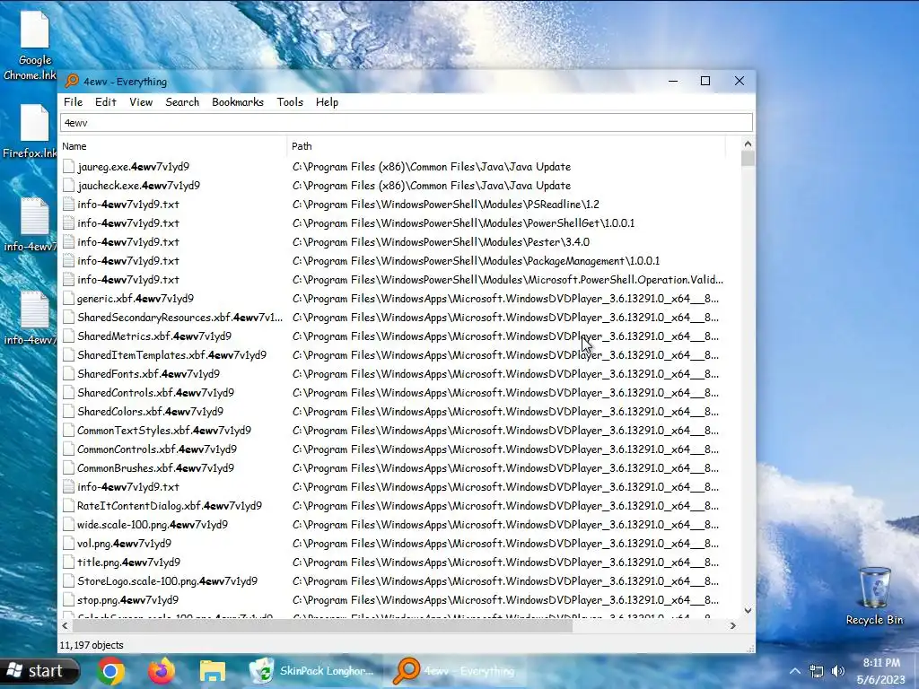Click icon of SharedColors.xbf.4ewv7v1yd9
The height and width of the screenshot is (689, 919).
pyautogui.click(x=68, y=411)
